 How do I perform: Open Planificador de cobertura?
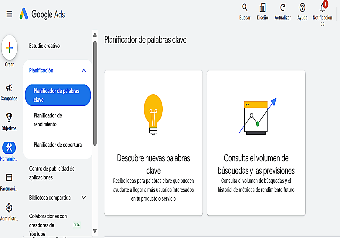58,145
